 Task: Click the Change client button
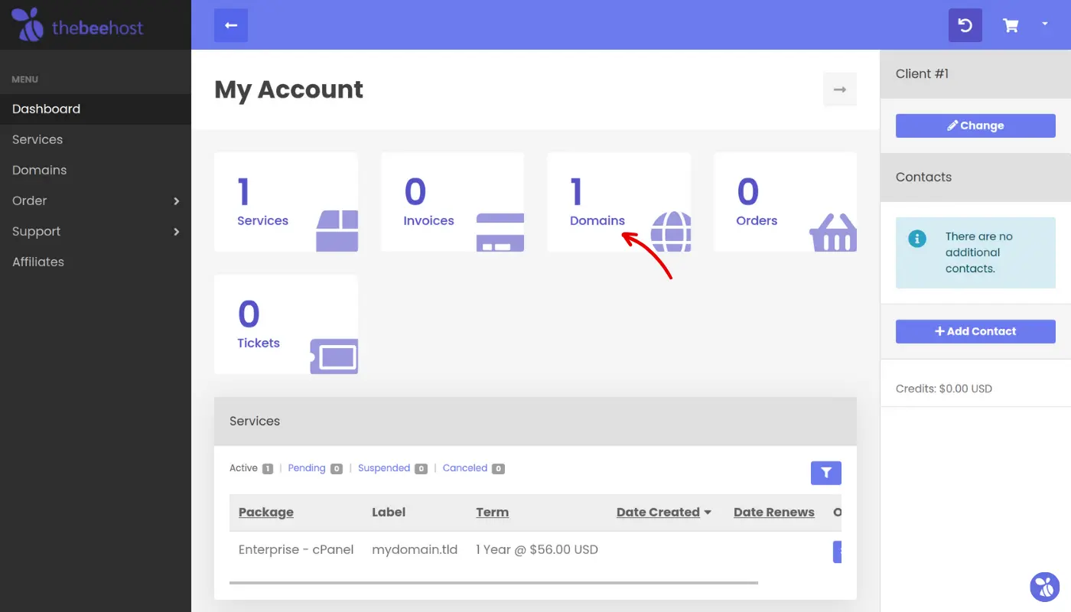[x=975, y=125]
